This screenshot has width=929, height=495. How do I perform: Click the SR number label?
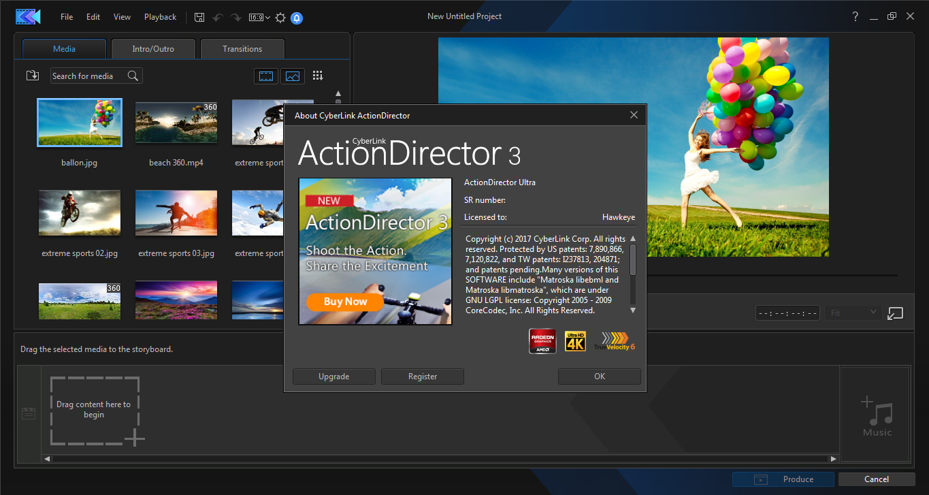[x=485, y=200]
